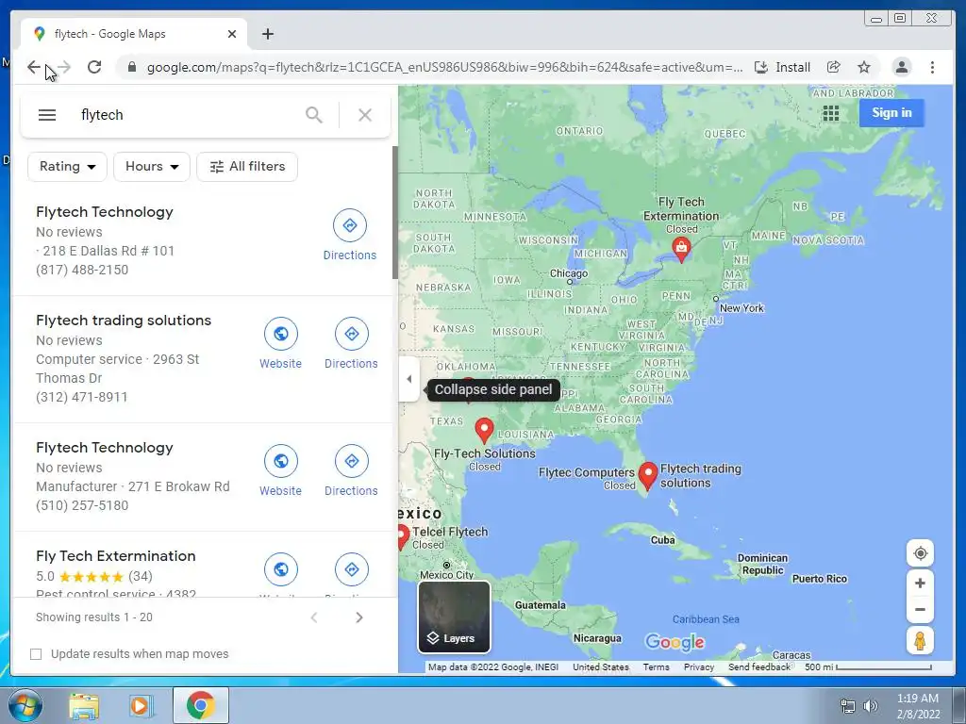This screenshot has width=966, height=724.
Task: Get directions to Flytech trading solutions
Action: 351,344
